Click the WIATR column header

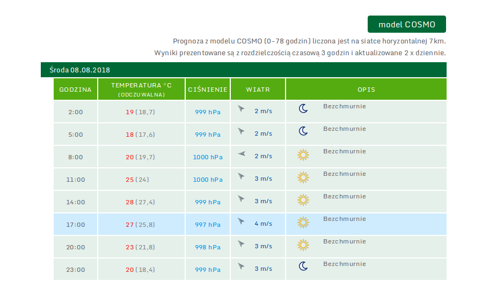[x=258, y=90]
